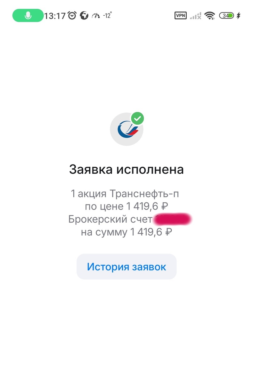
Task: Tap the на сумму 1 419,6 ₽ line
Action: [x=126, y=232]
